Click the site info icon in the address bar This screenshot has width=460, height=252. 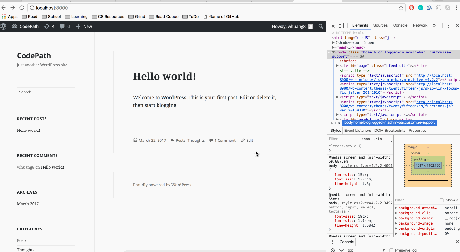(32, 8)
